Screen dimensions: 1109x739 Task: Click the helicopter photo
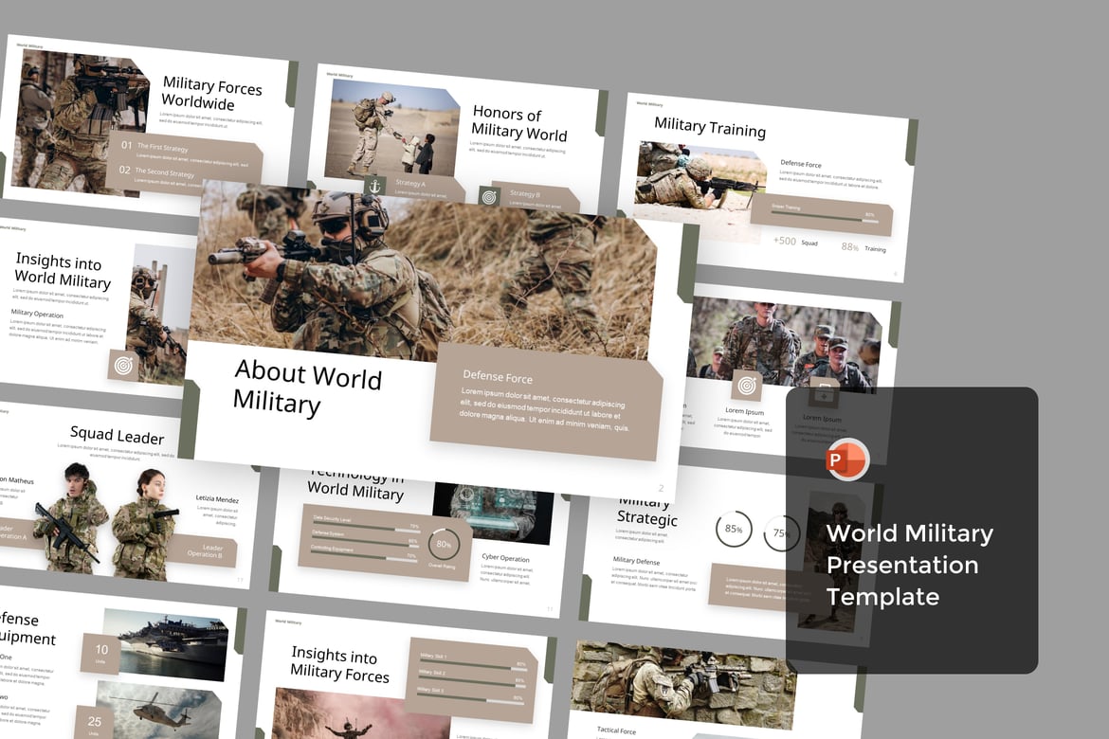(x=157, y=710)
